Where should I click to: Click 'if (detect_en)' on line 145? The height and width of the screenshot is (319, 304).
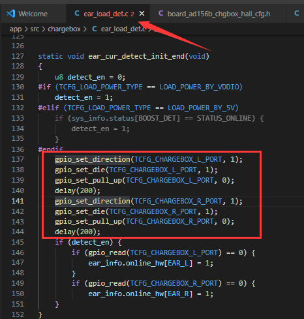(84, 242)
